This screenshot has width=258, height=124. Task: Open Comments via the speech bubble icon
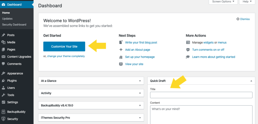pos(3,64)
